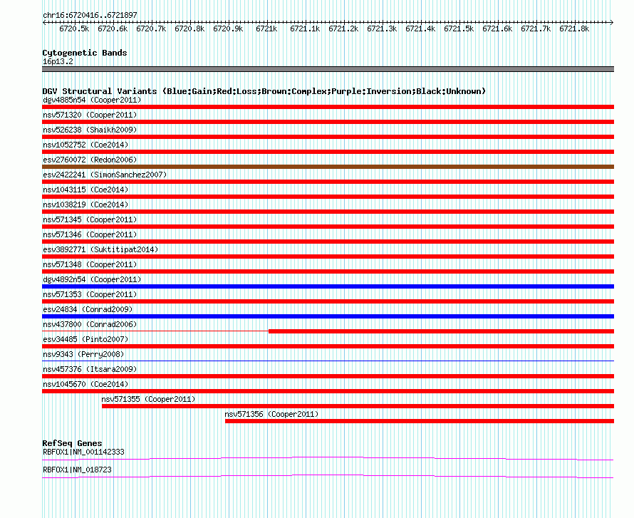Click the chr16:6720416..6721897 coordinate label
The height and width of the screenshot is (518, 634).
click(x=90, y=15)
